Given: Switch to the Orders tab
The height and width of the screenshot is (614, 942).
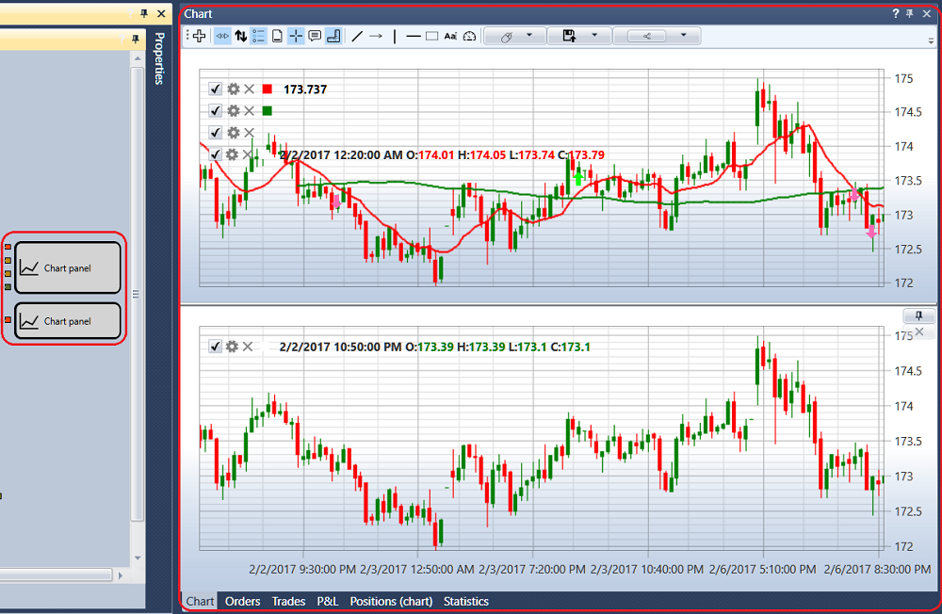Looking at the screenshot, I should point(243,602).
